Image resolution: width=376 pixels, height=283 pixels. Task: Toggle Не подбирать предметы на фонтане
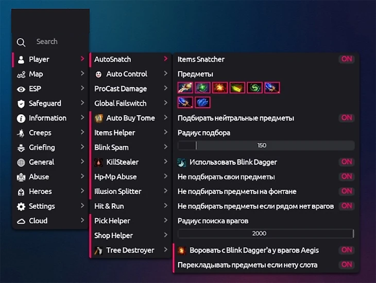coord(347,191)
